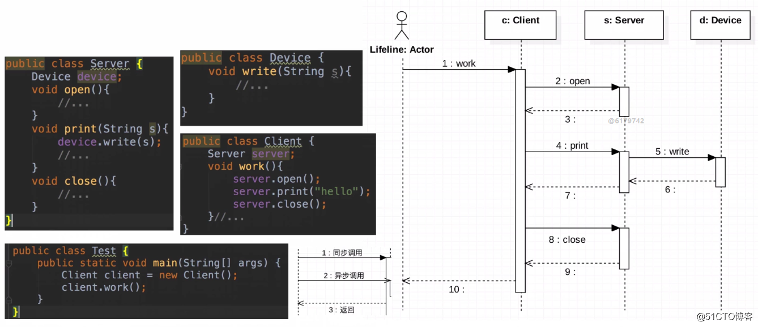Select the Device activation bar
This screenshot has width=758, height=327.
click(x=721, y=172)
